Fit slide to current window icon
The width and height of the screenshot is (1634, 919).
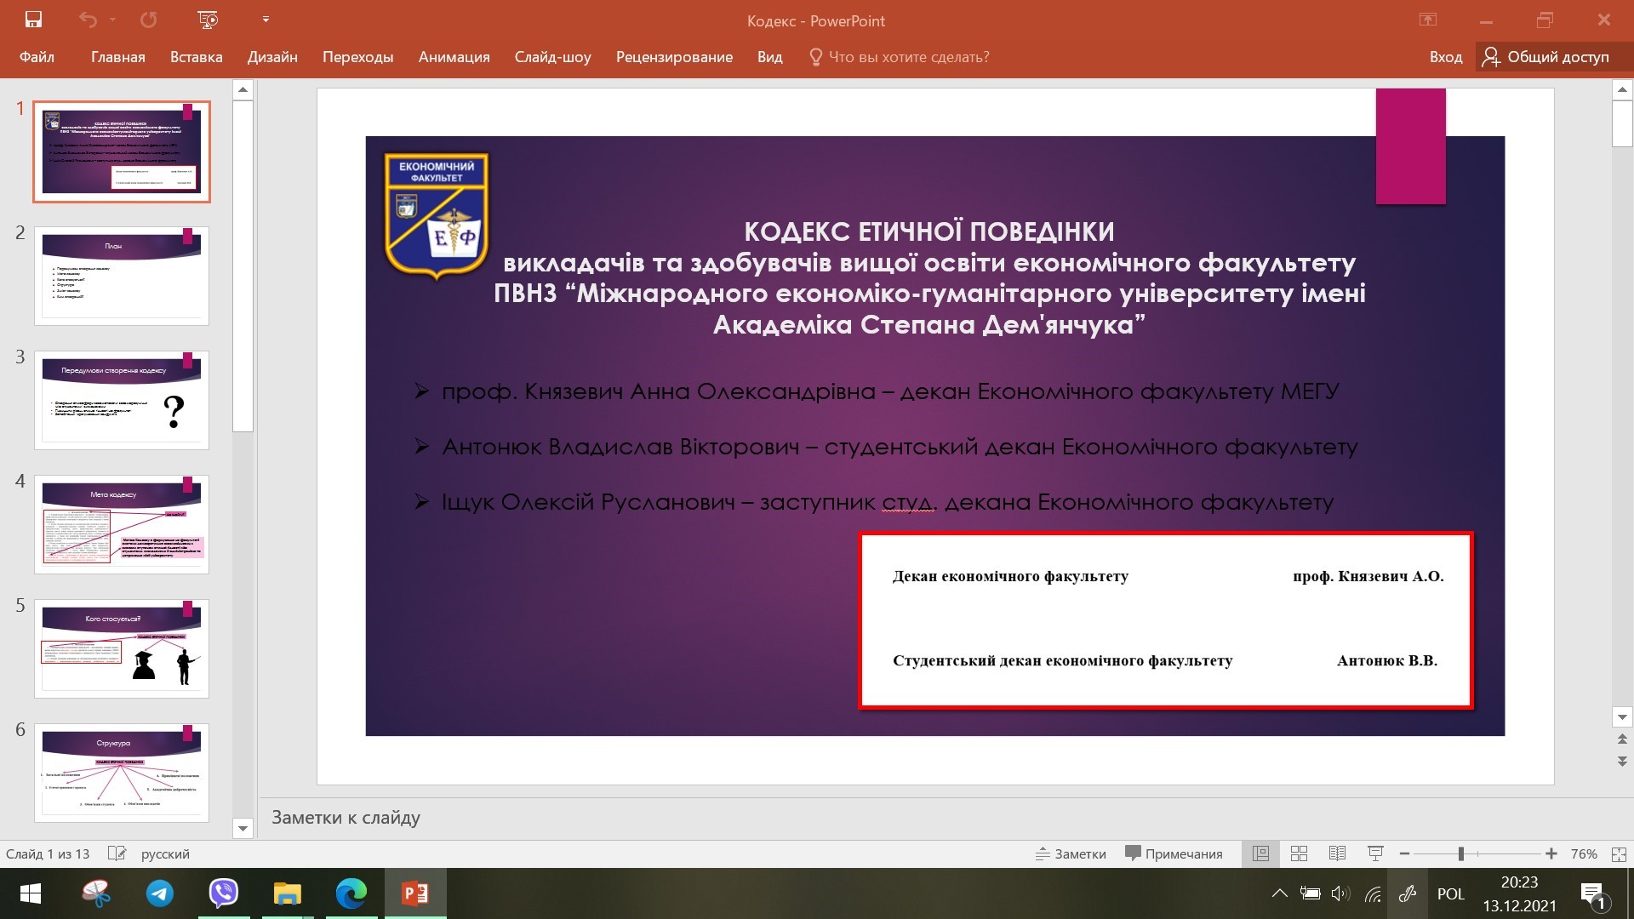tap(1619, 853)
